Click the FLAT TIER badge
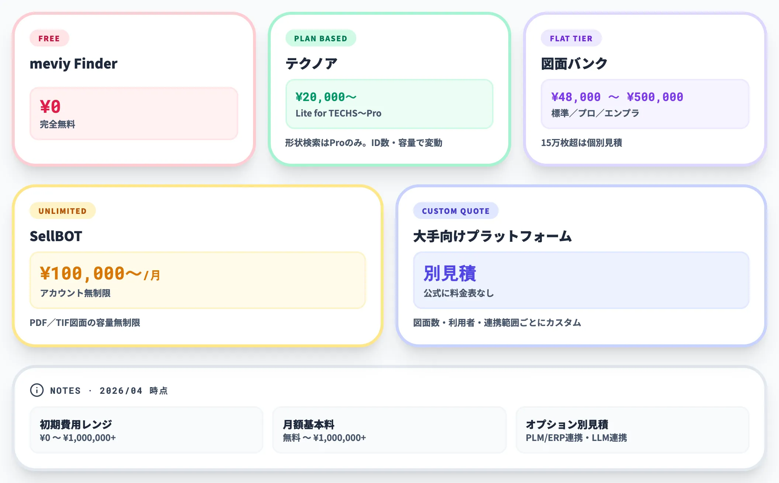 pyautogui.click(x=571, y=38)
